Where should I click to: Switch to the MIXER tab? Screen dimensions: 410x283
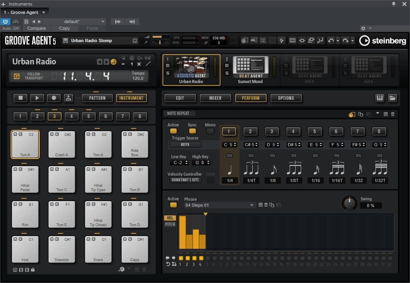tap(215, 98)
